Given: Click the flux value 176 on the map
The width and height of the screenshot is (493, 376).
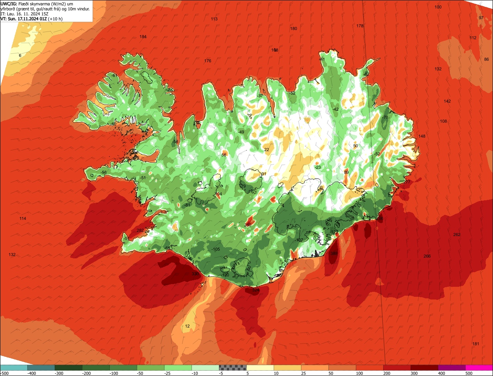Looking at the screenshot, I should (208, 61).
